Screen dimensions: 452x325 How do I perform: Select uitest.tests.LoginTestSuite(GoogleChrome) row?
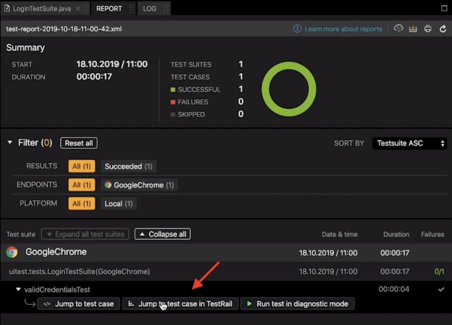pyautogui.click(x=226, y=272)
